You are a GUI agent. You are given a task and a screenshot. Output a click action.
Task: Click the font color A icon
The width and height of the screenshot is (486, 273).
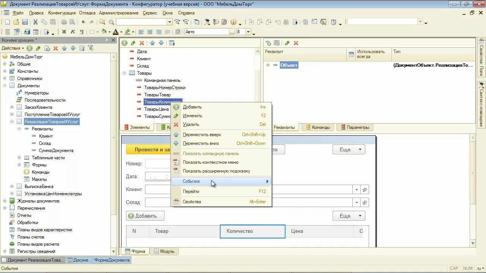coord(116,32)
